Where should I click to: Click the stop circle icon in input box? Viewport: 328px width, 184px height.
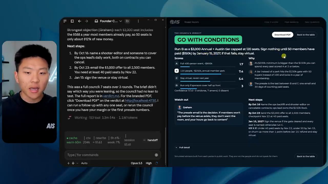click(x=156, y=155)
